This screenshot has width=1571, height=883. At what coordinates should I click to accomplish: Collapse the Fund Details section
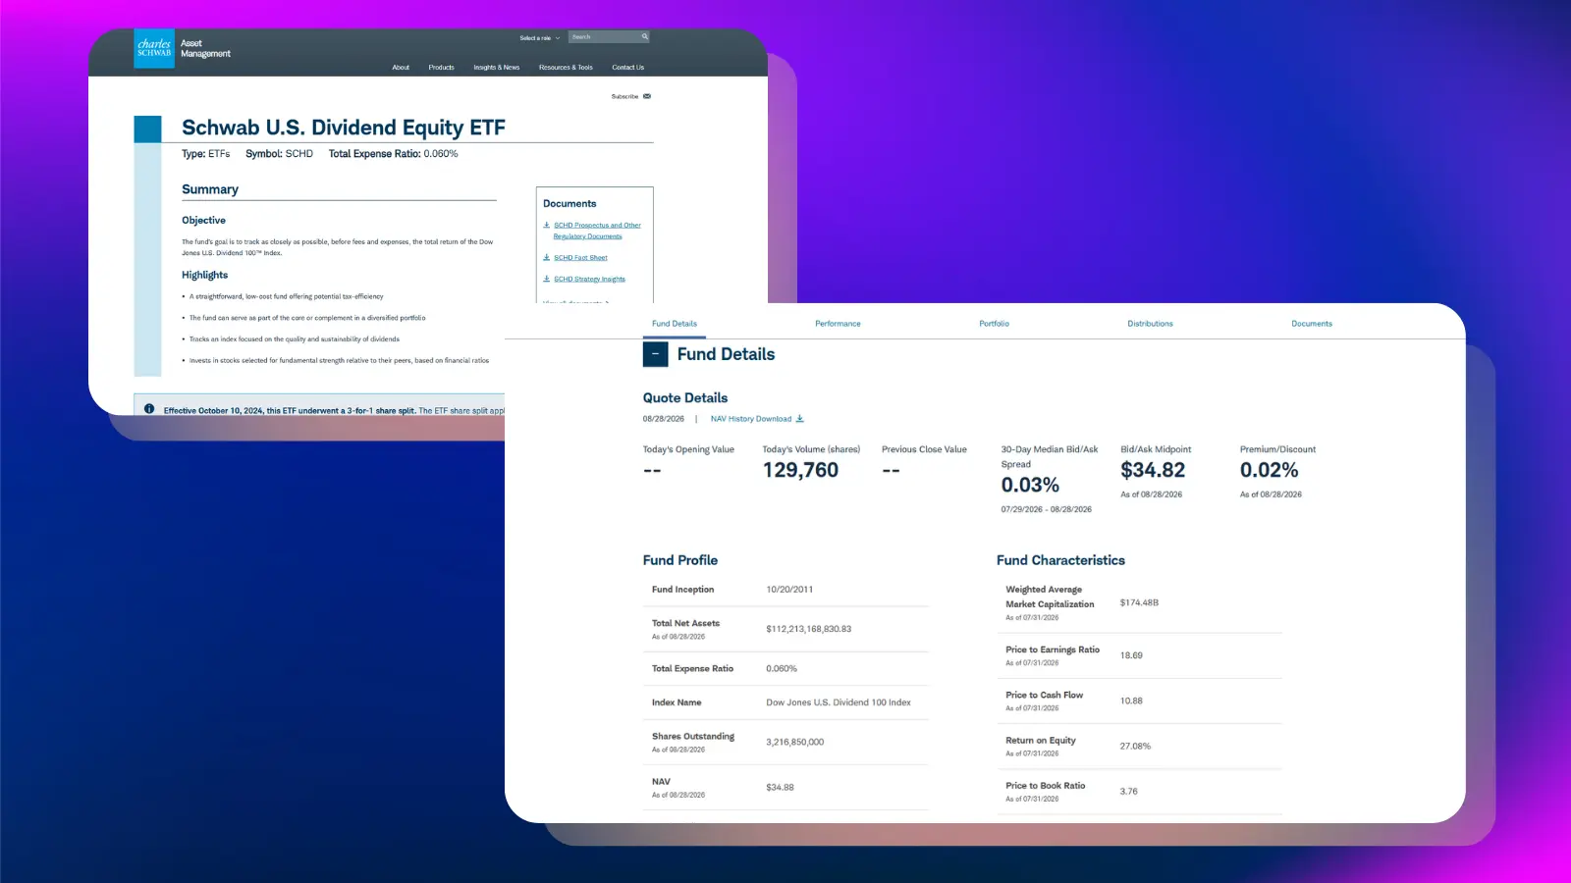click(655, 354)
